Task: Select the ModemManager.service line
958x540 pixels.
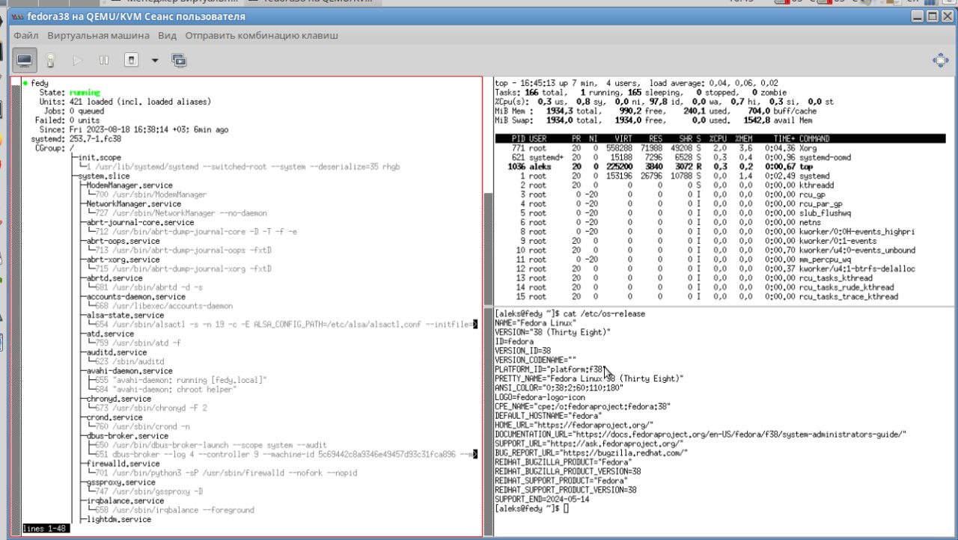Action: (x=129, y=185)
